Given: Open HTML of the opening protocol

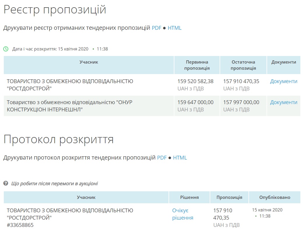Looking at the screenshot, I should (x=180, y=158).
